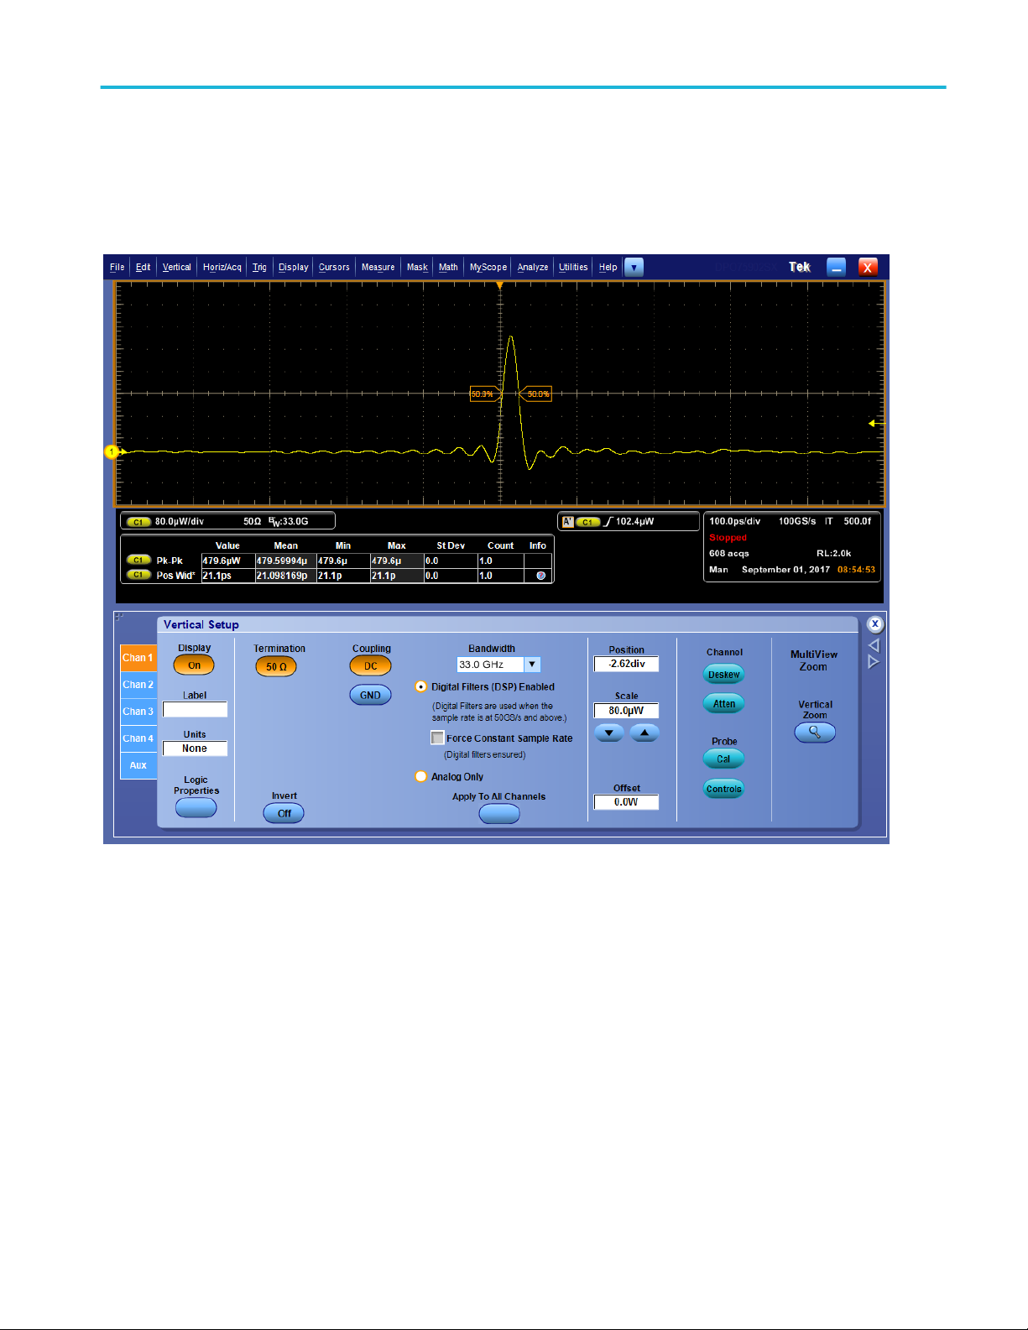
Task: Open the File menu
Action: pos(117,268)
